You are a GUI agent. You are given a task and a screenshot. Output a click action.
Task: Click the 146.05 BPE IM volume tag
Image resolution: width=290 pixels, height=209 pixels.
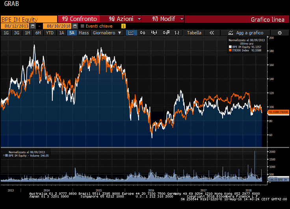[x=278, y=180]
